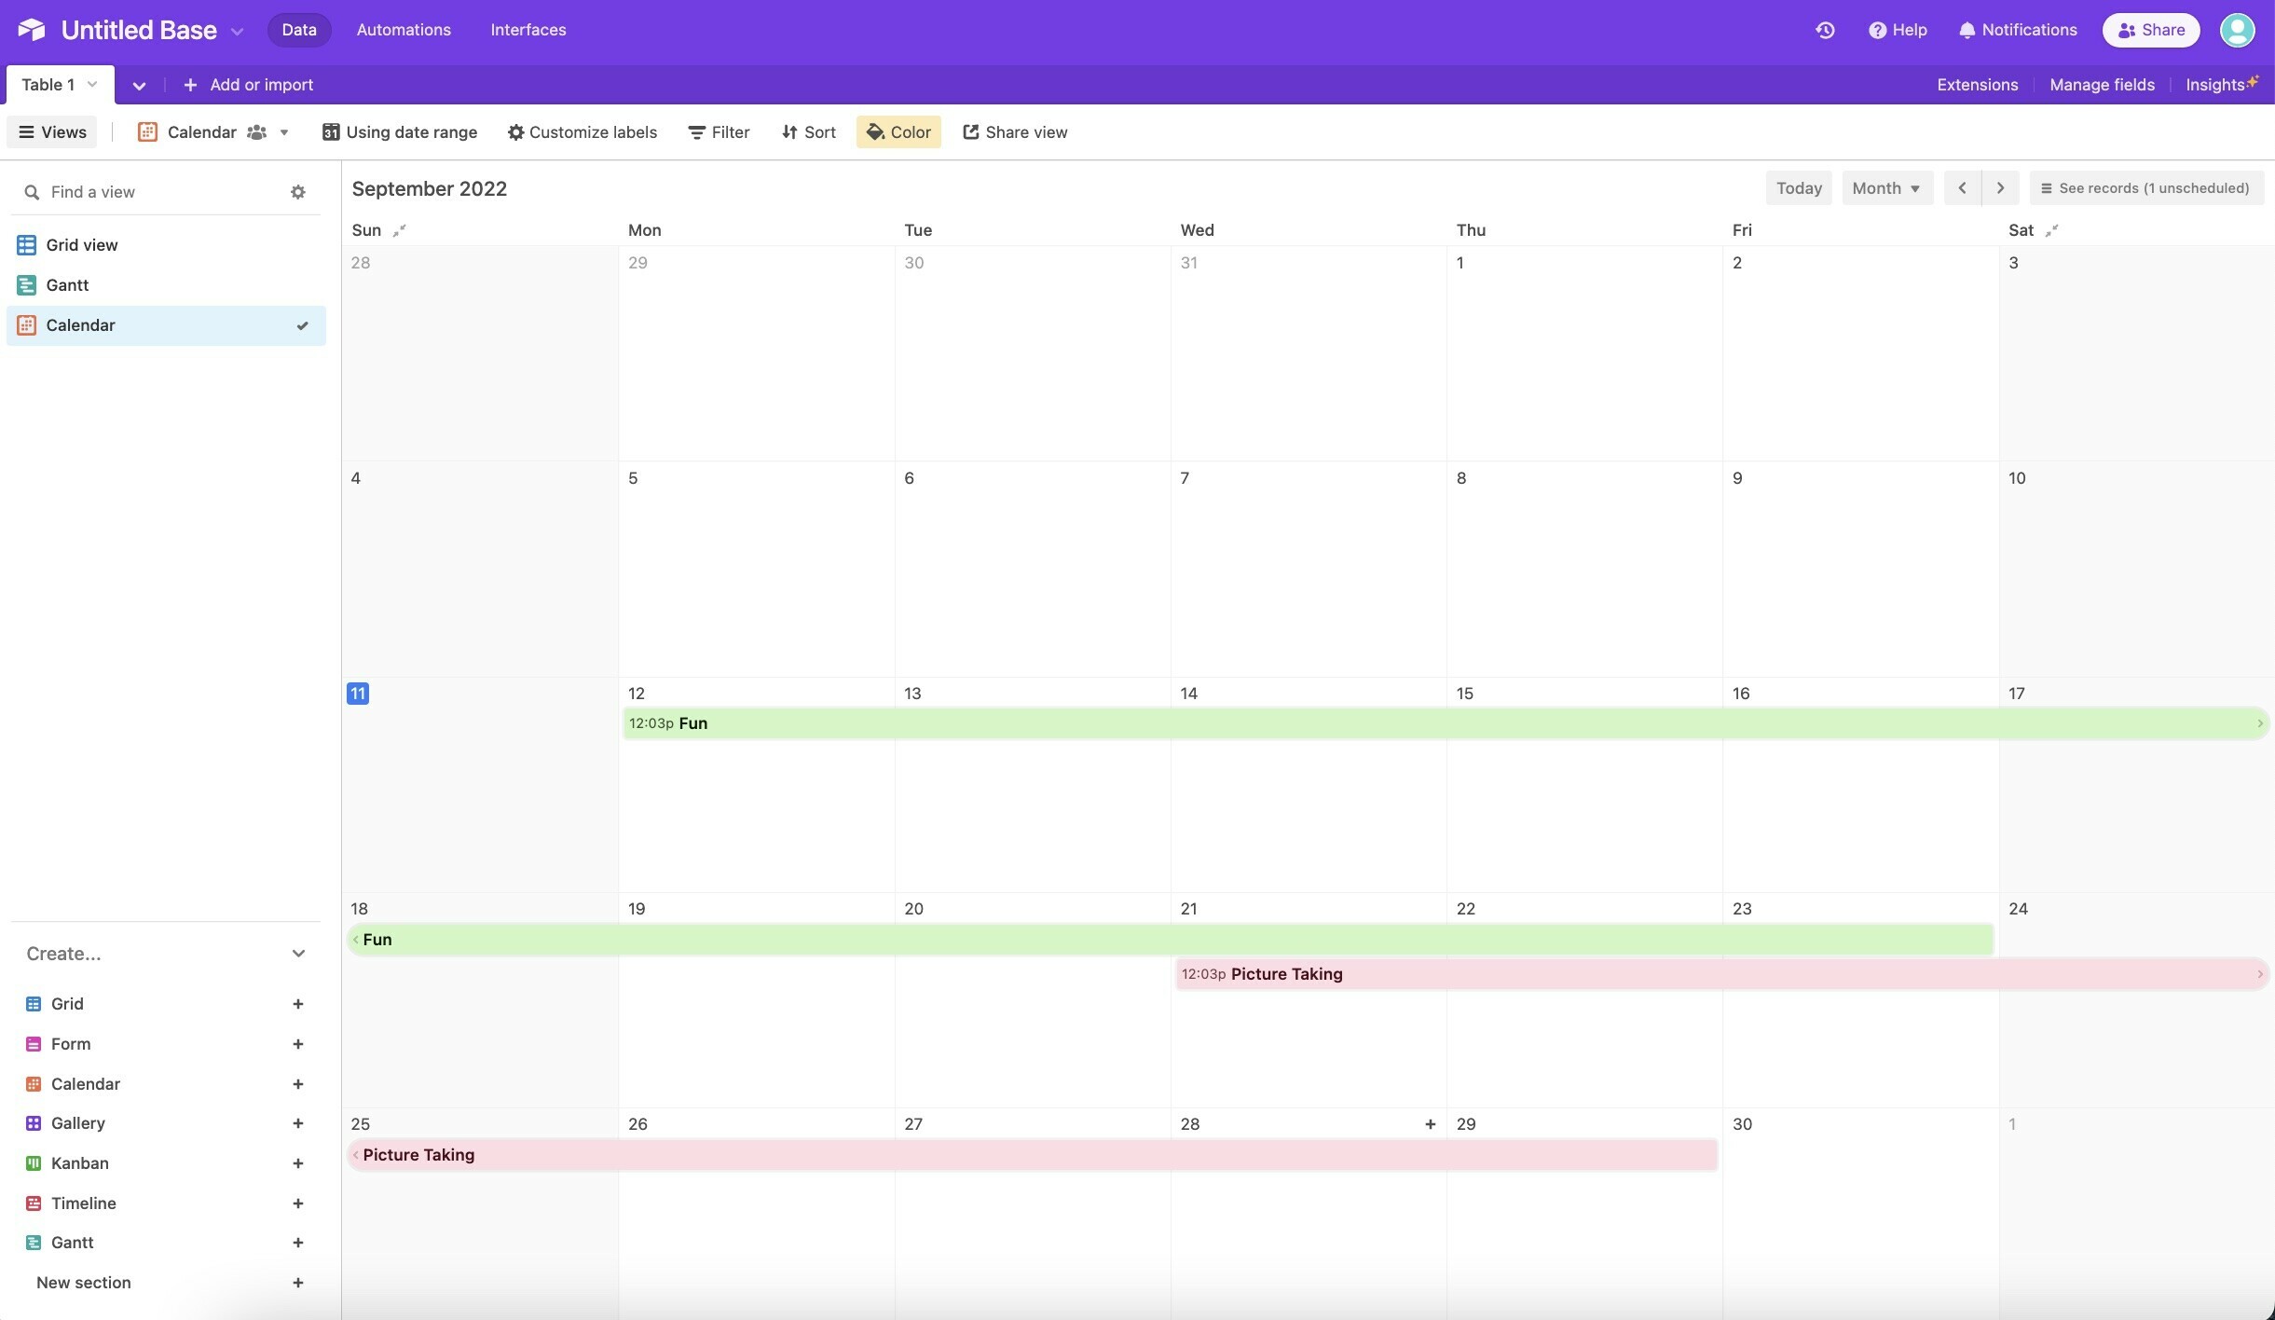Open Fun event continuation on September 18

point(1170,940)
